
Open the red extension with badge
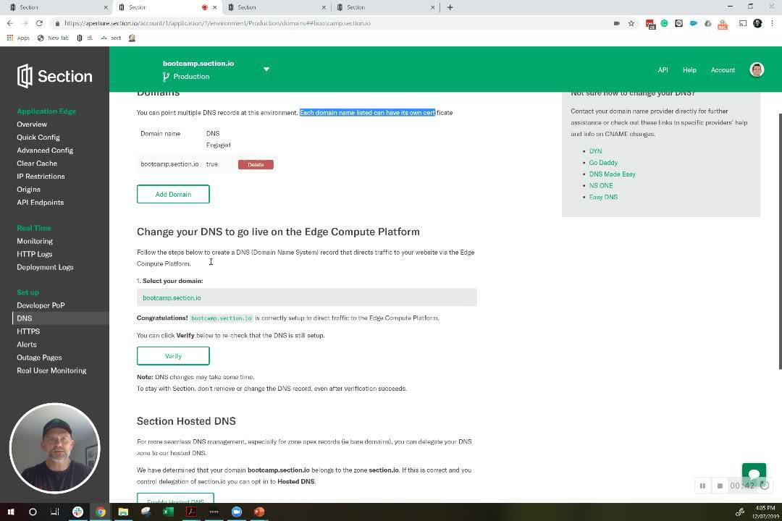tap(650, 24)
